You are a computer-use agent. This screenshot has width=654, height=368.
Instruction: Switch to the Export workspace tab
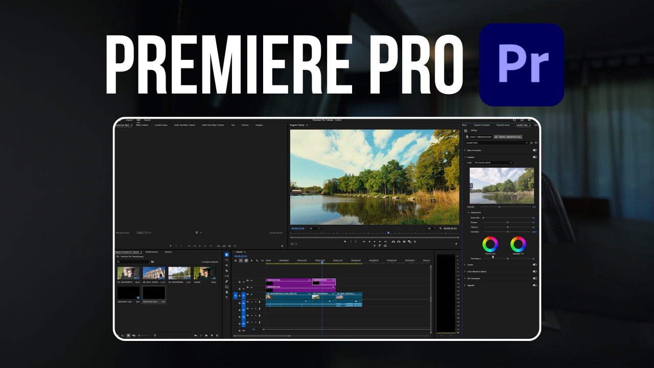[147, 120]
